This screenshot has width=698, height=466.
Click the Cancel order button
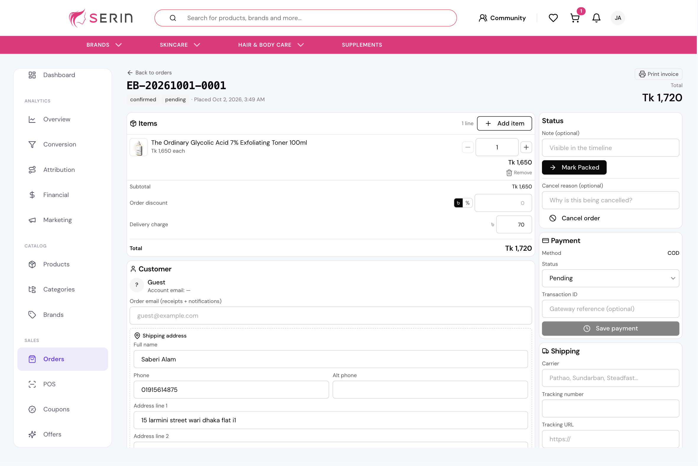(x=574, y=218)
